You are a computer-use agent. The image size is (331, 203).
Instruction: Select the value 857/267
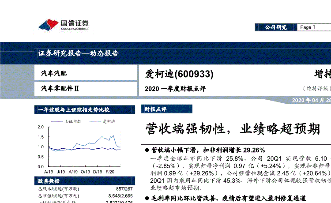124,189
